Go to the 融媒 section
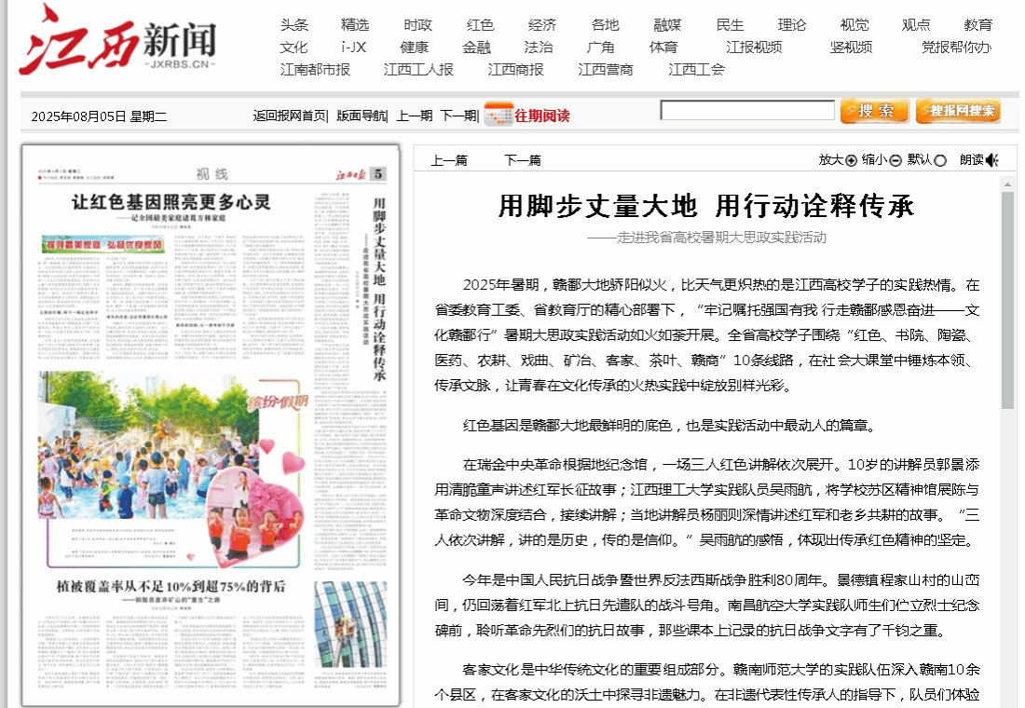Viewport: 1025px width, 708px height. pyautogui.click(x=667, y=25)
